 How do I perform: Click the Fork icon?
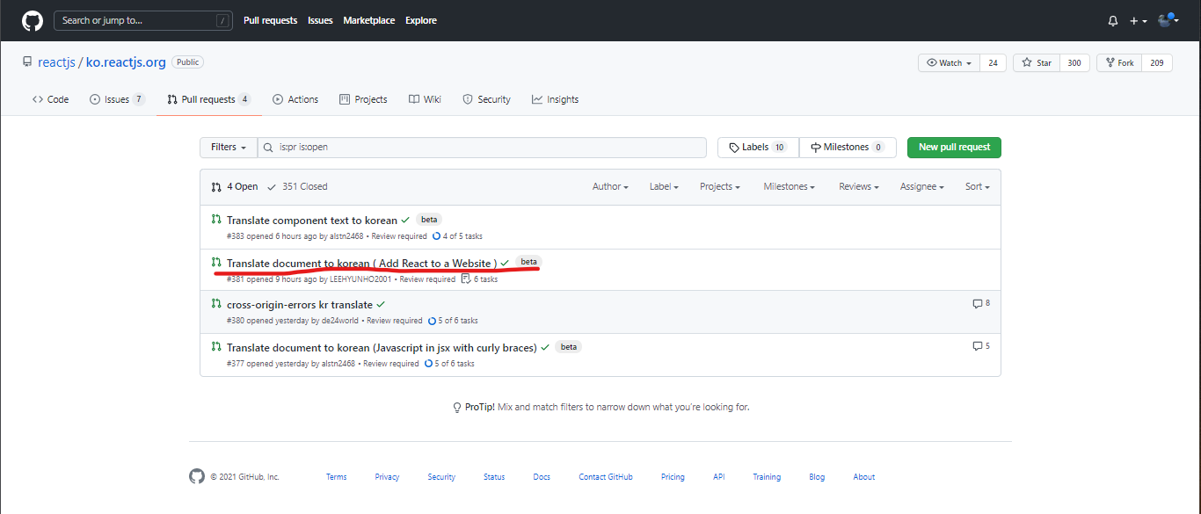1109,62
